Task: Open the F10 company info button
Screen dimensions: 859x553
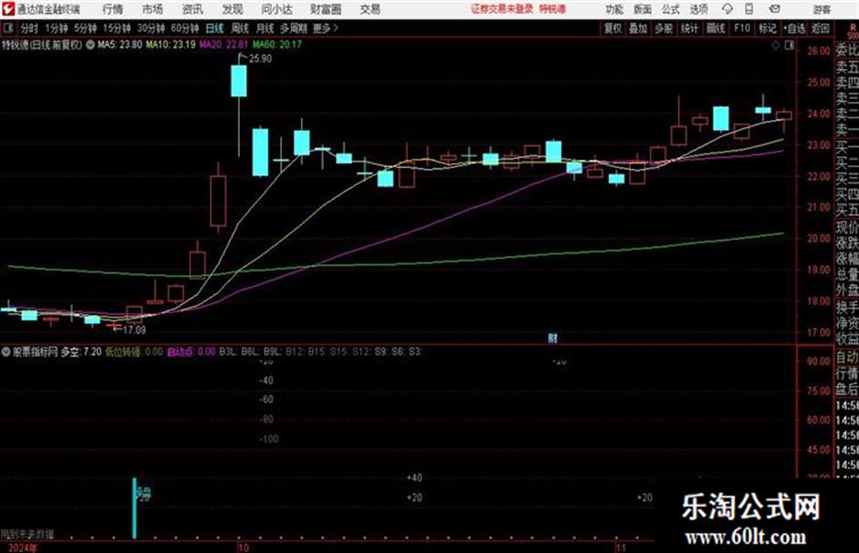Action: 743,28
